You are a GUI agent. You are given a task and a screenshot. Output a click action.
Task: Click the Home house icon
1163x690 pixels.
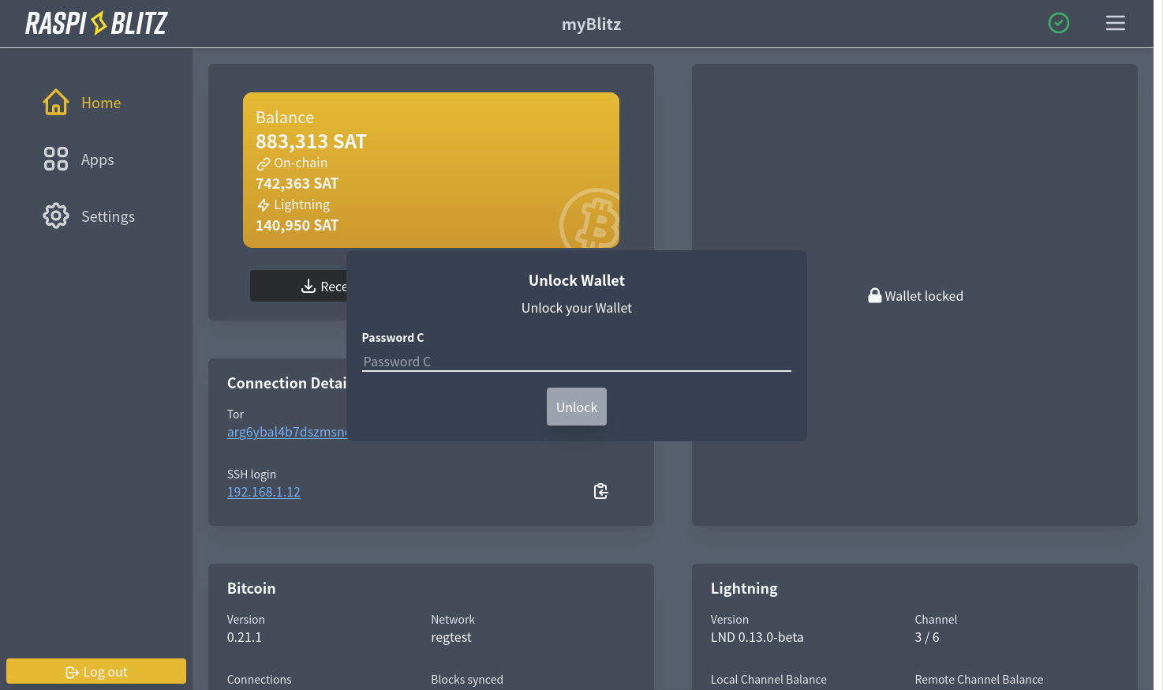[56, 102]
